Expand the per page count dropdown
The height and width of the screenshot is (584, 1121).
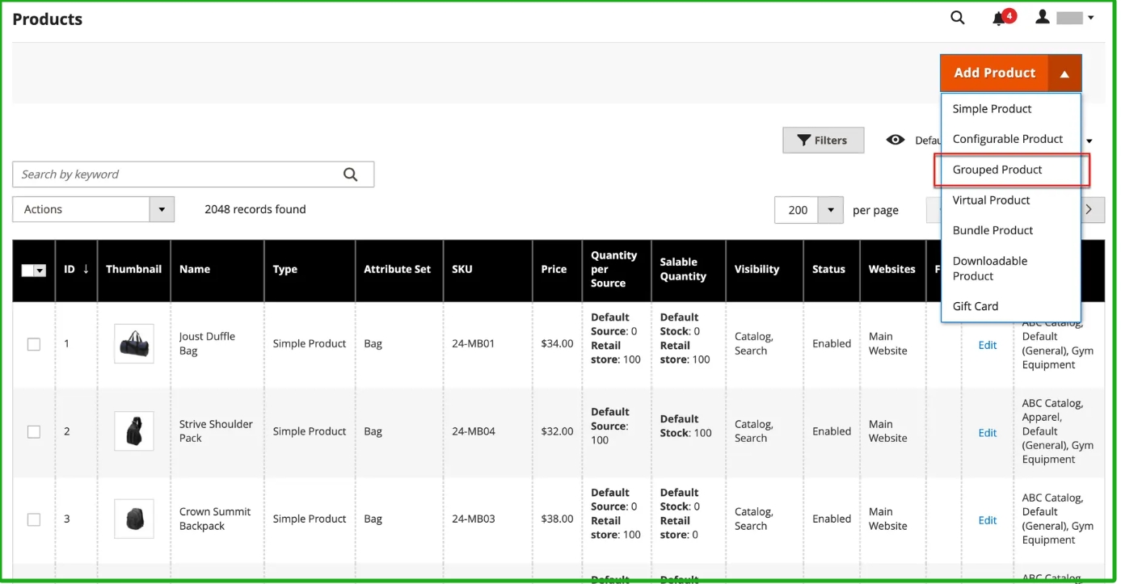pos(830,210)
